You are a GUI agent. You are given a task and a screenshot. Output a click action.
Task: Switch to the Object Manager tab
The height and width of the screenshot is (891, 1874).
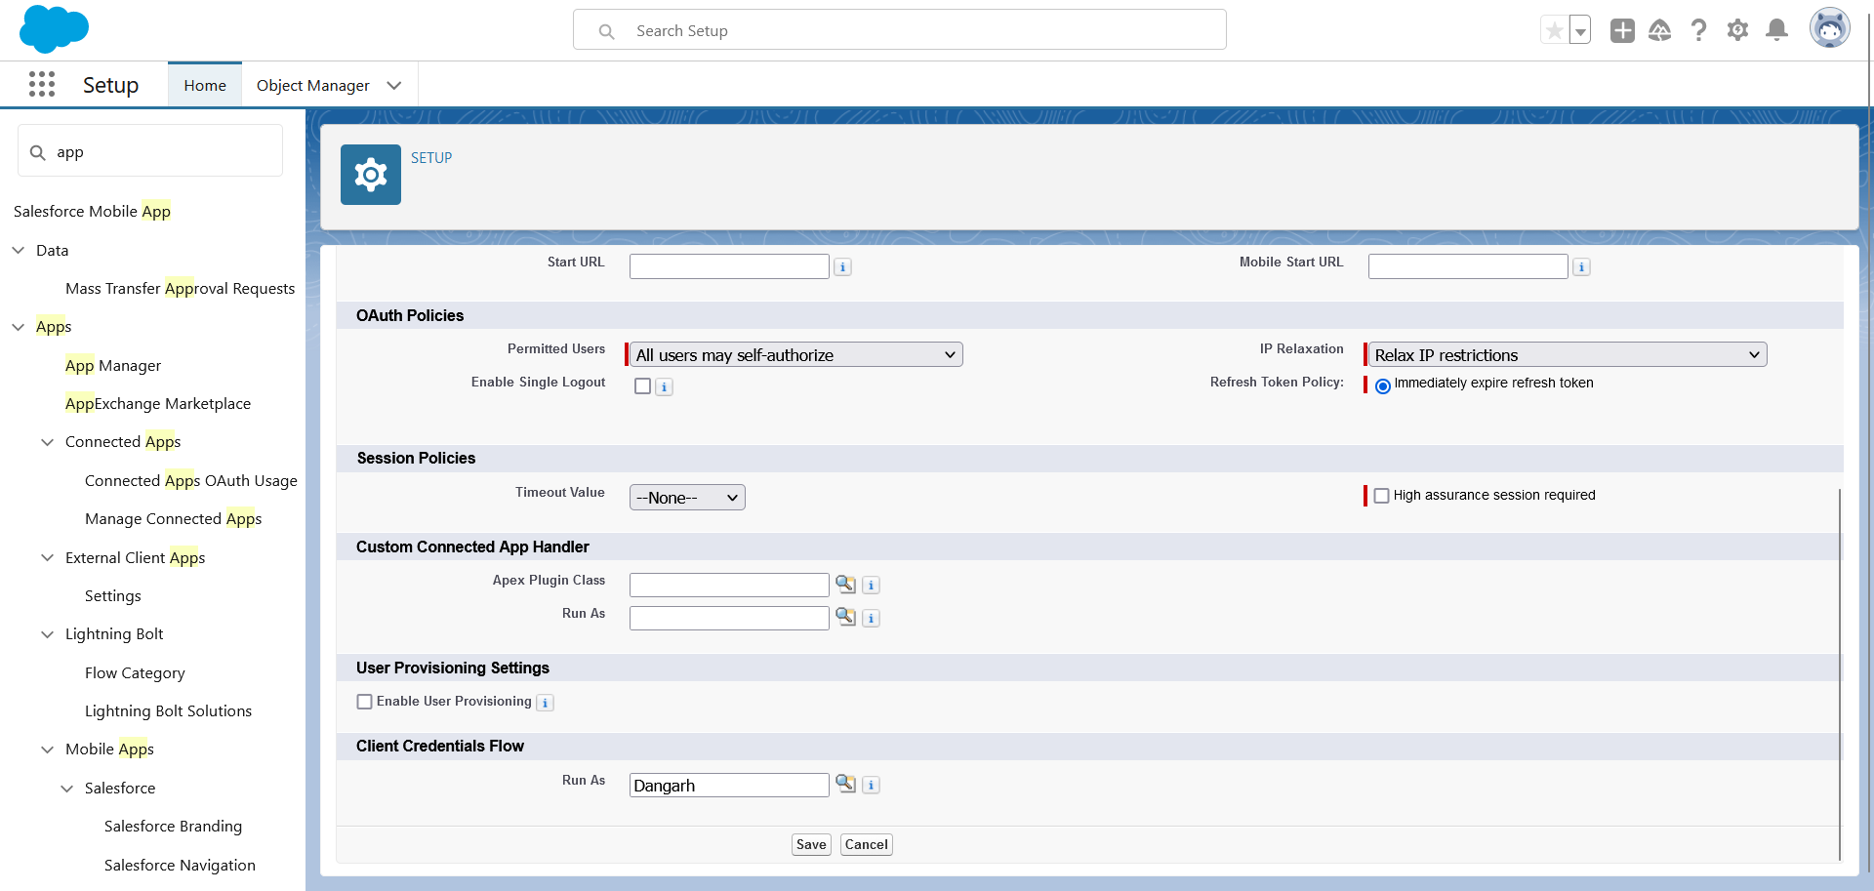[x=312, y=86]
